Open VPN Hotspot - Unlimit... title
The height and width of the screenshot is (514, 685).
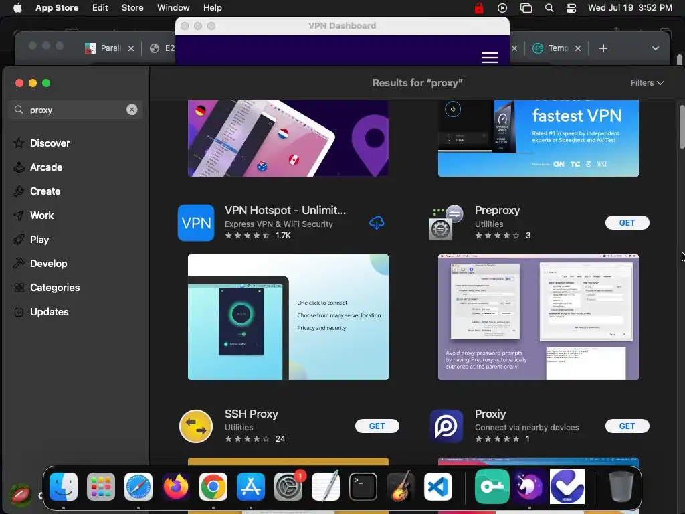[x=285, y=210]
